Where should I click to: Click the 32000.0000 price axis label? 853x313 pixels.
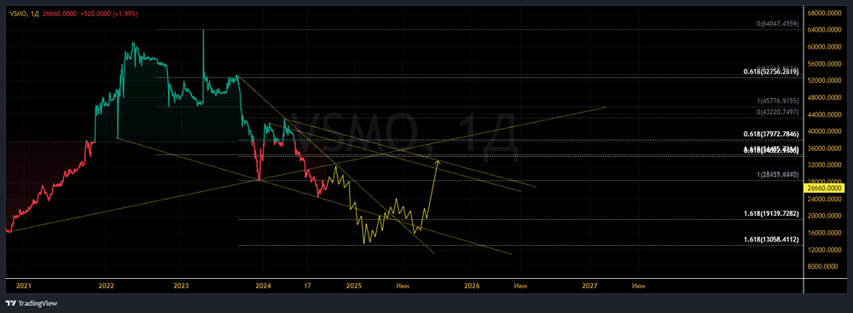(824, 165)
